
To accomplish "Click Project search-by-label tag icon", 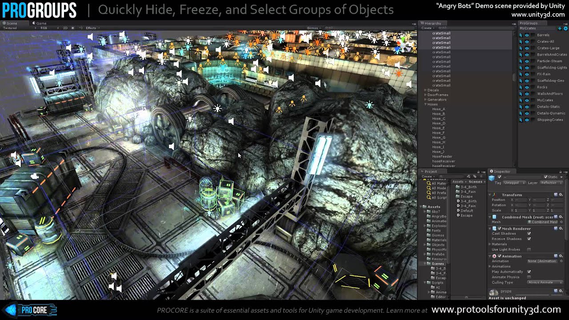I will 475,176.
